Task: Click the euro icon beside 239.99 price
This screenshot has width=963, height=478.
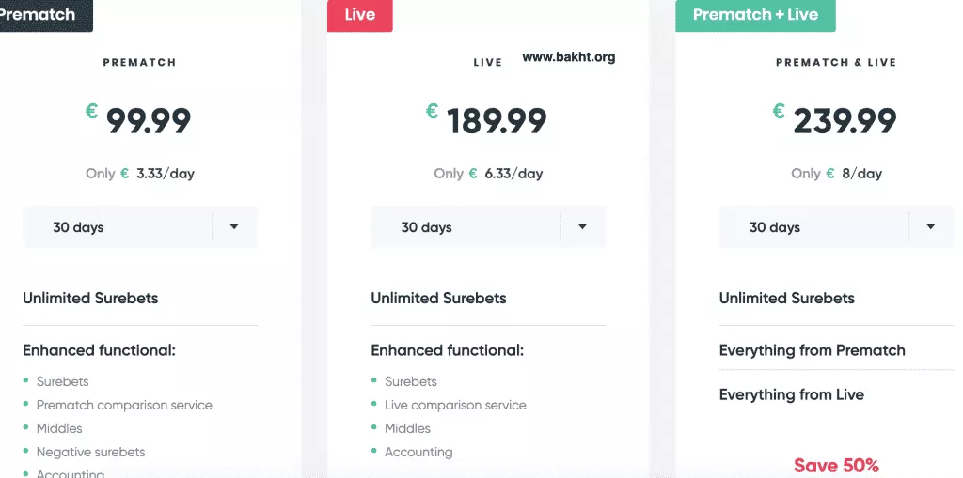Action: coord(779,112)
